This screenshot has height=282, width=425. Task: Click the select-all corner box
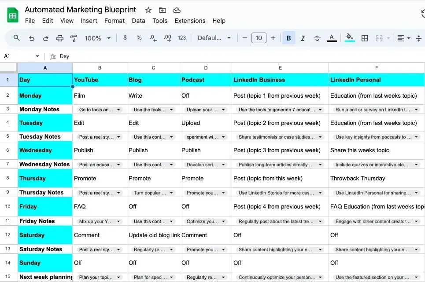point(9,68)
